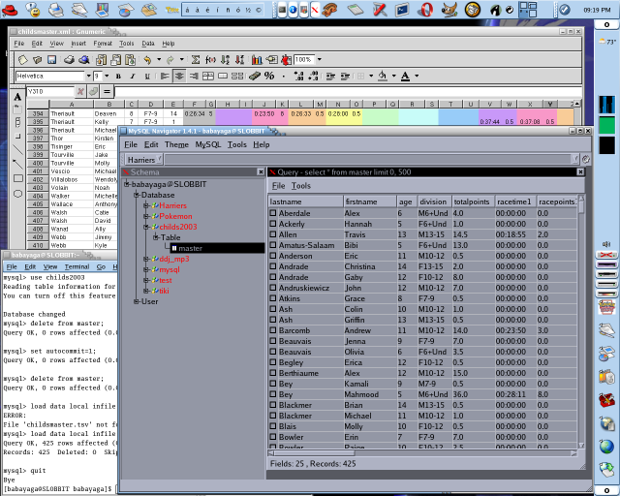Close the Query panel
The width and height of the screenshot is (620, 496).
[x=580, y=171]
